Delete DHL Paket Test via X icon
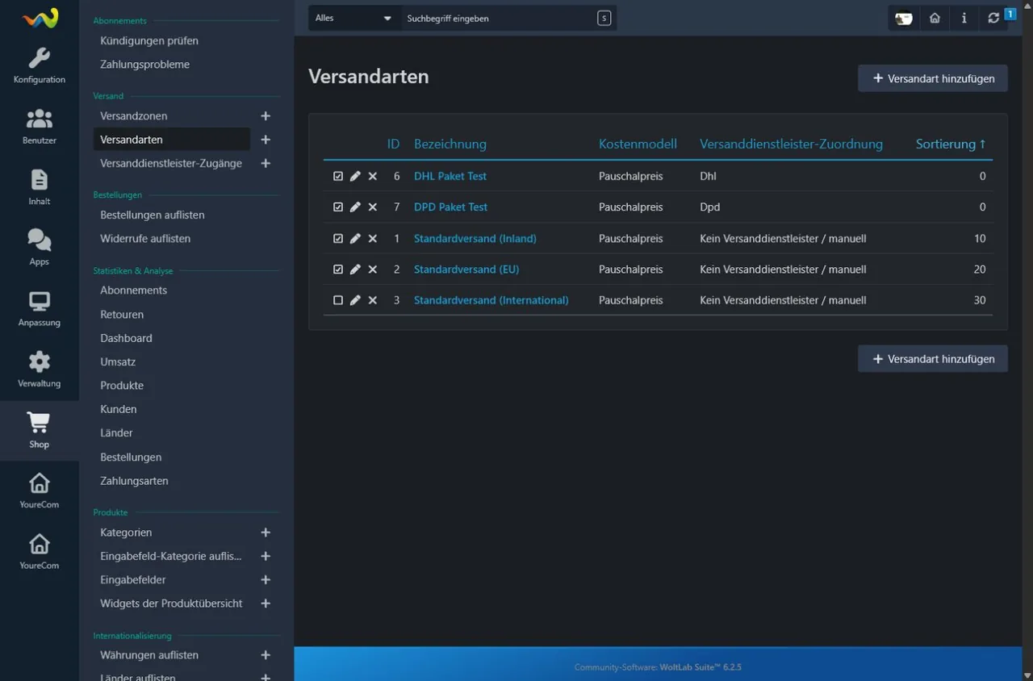Screen dimensions: 1033x681 pyautogui.click(x=373, y=176)
